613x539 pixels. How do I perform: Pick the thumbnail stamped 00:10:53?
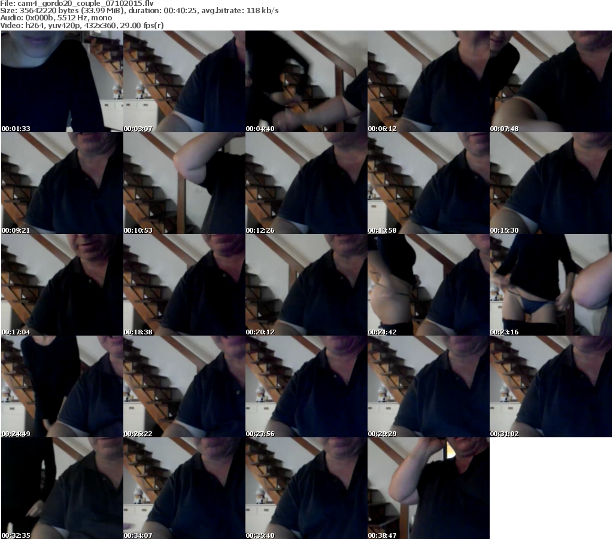pyautogui.click(x=184, y=183)
